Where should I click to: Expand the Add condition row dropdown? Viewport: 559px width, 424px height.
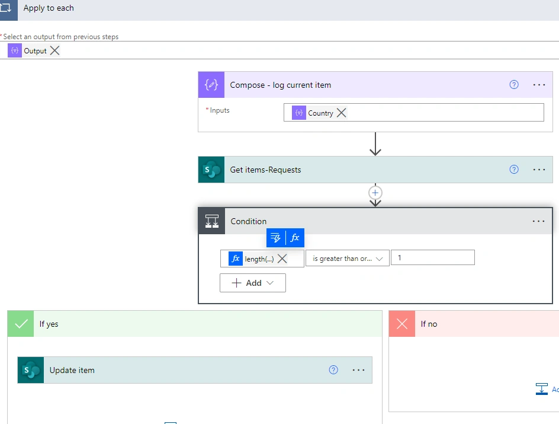pos(253,283)
